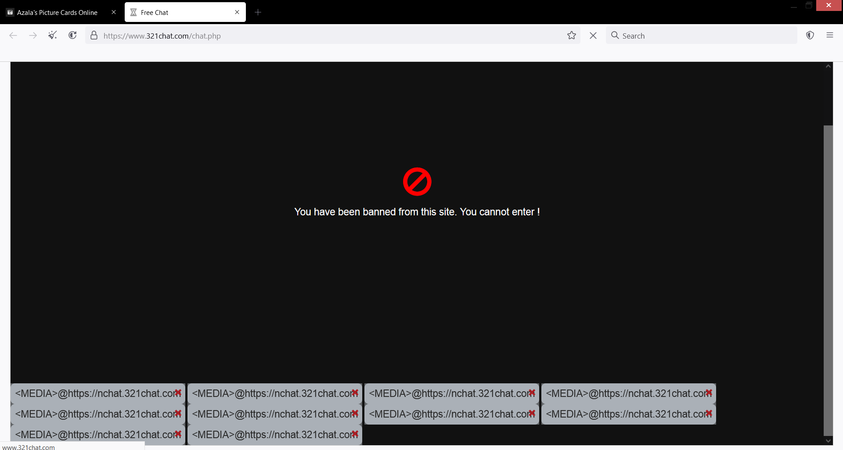This screenshot has width=843, height=450.
Task: Remove fourth MEDIA chip in middle row
Action: pyautogui.click(x=709, y=413)
